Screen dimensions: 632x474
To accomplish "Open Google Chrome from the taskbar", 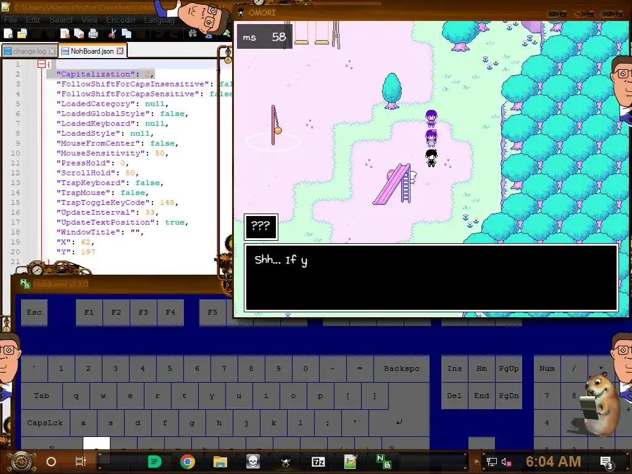I will click(188, 462).
